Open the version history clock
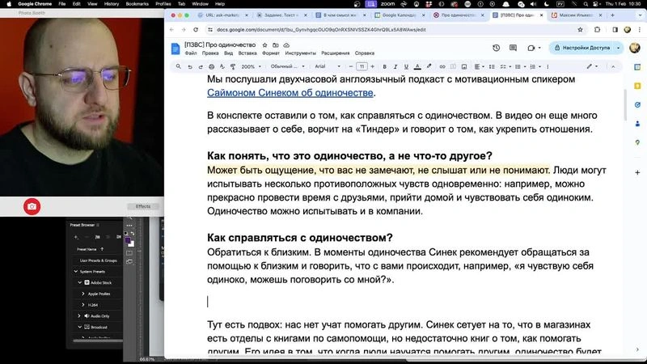Screen dimensions: 647x364 pyautogui.click(x=497, y=48)
